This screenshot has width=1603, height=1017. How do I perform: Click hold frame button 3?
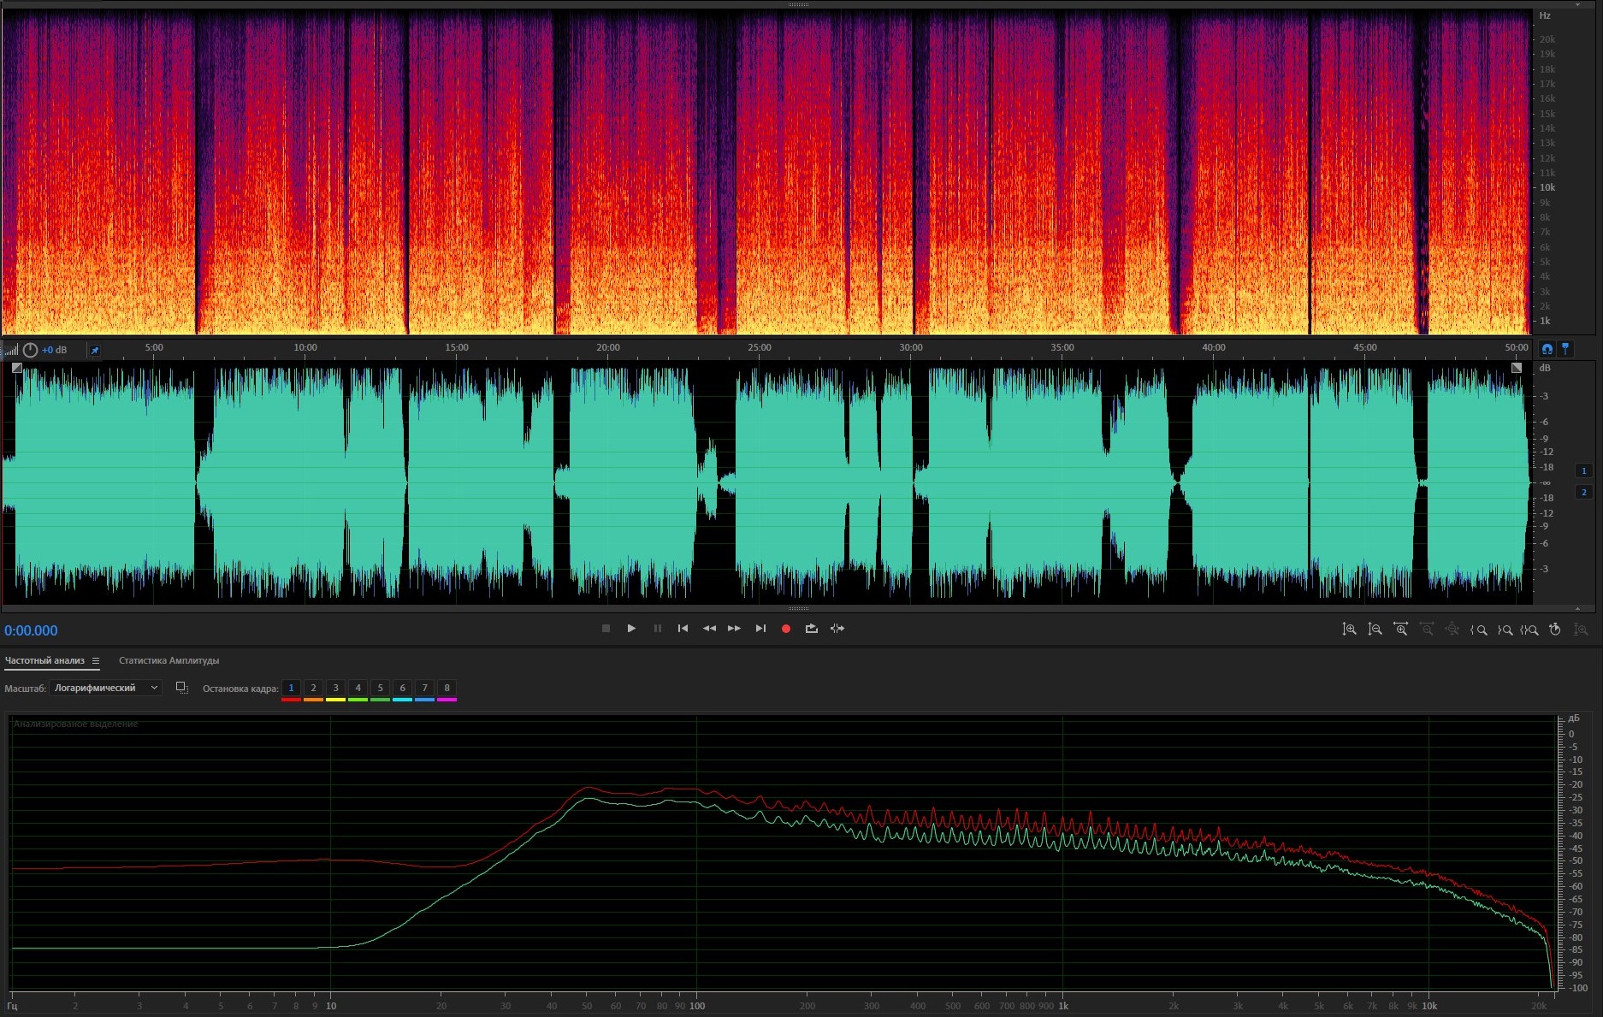pos(335,688)
